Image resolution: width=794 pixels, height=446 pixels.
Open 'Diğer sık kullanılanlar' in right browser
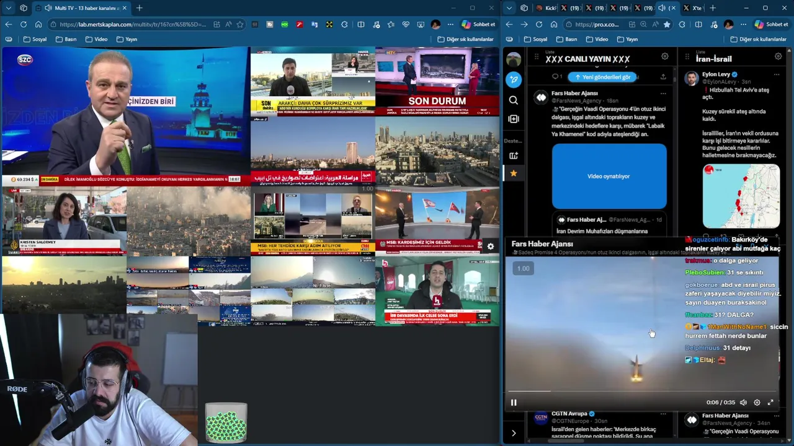[x=759, y=39]
